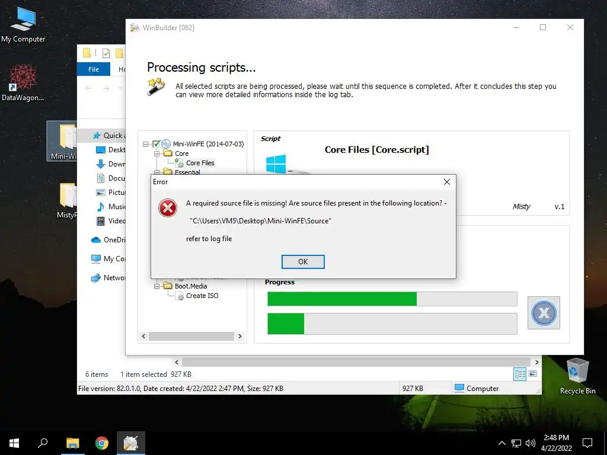Viewport: 607px width, 455px height.
Task: Click Explorer forward arrow button
Action: click(106, 88)
